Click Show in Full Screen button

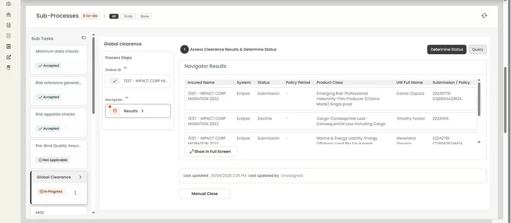coord(211,151)
